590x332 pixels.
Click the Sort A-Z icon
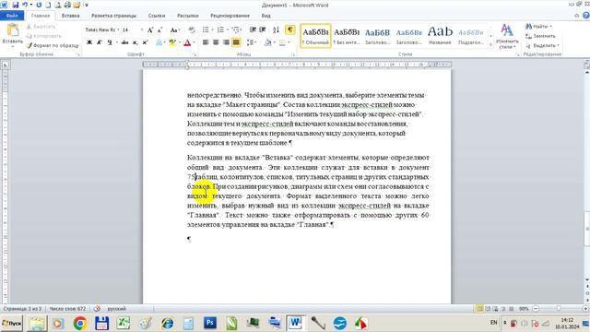(276, 30)
